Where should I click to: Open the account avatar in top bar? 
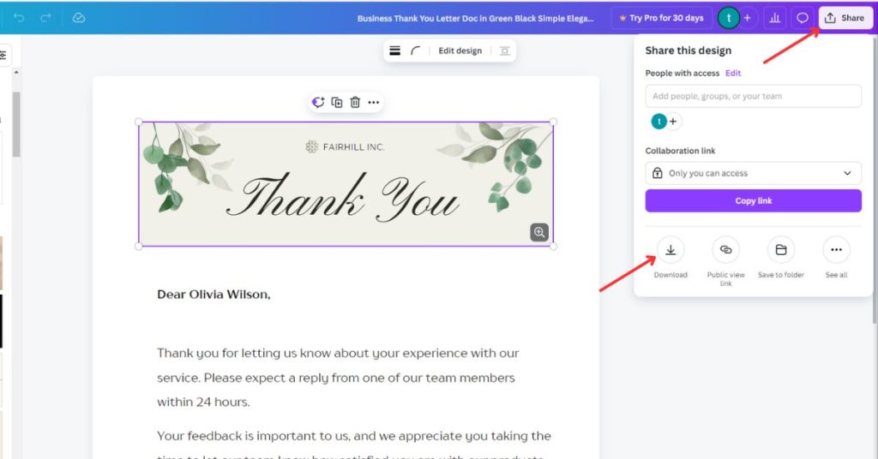pos(729,18)
